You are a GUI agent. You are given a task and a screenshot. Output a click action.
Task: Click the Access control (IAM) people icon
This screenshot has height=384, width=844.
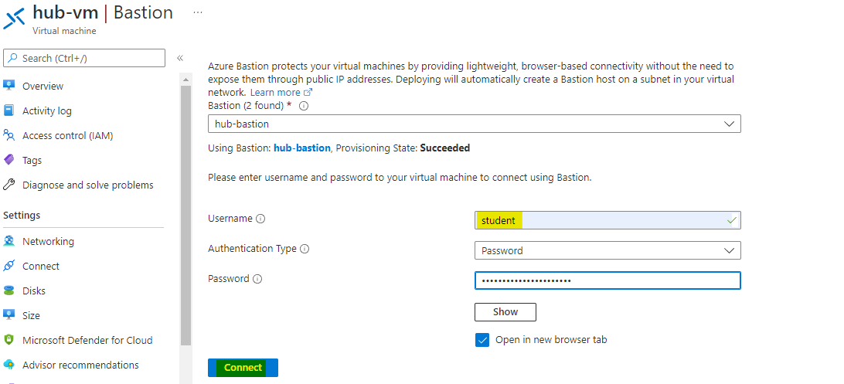(x=9, y=135)
